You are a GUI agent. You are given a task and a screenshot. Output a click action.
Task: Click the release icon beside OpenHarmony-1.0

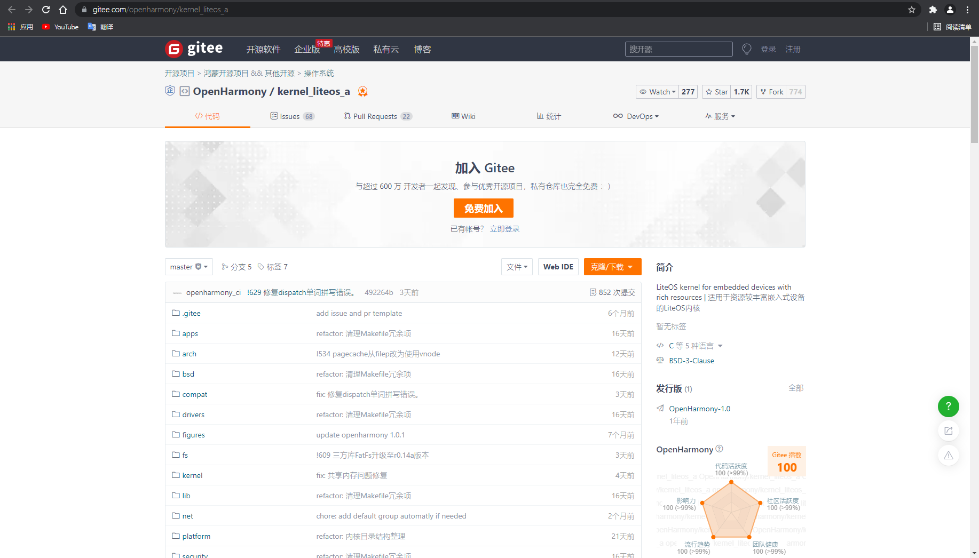click(x=660, y=408)
